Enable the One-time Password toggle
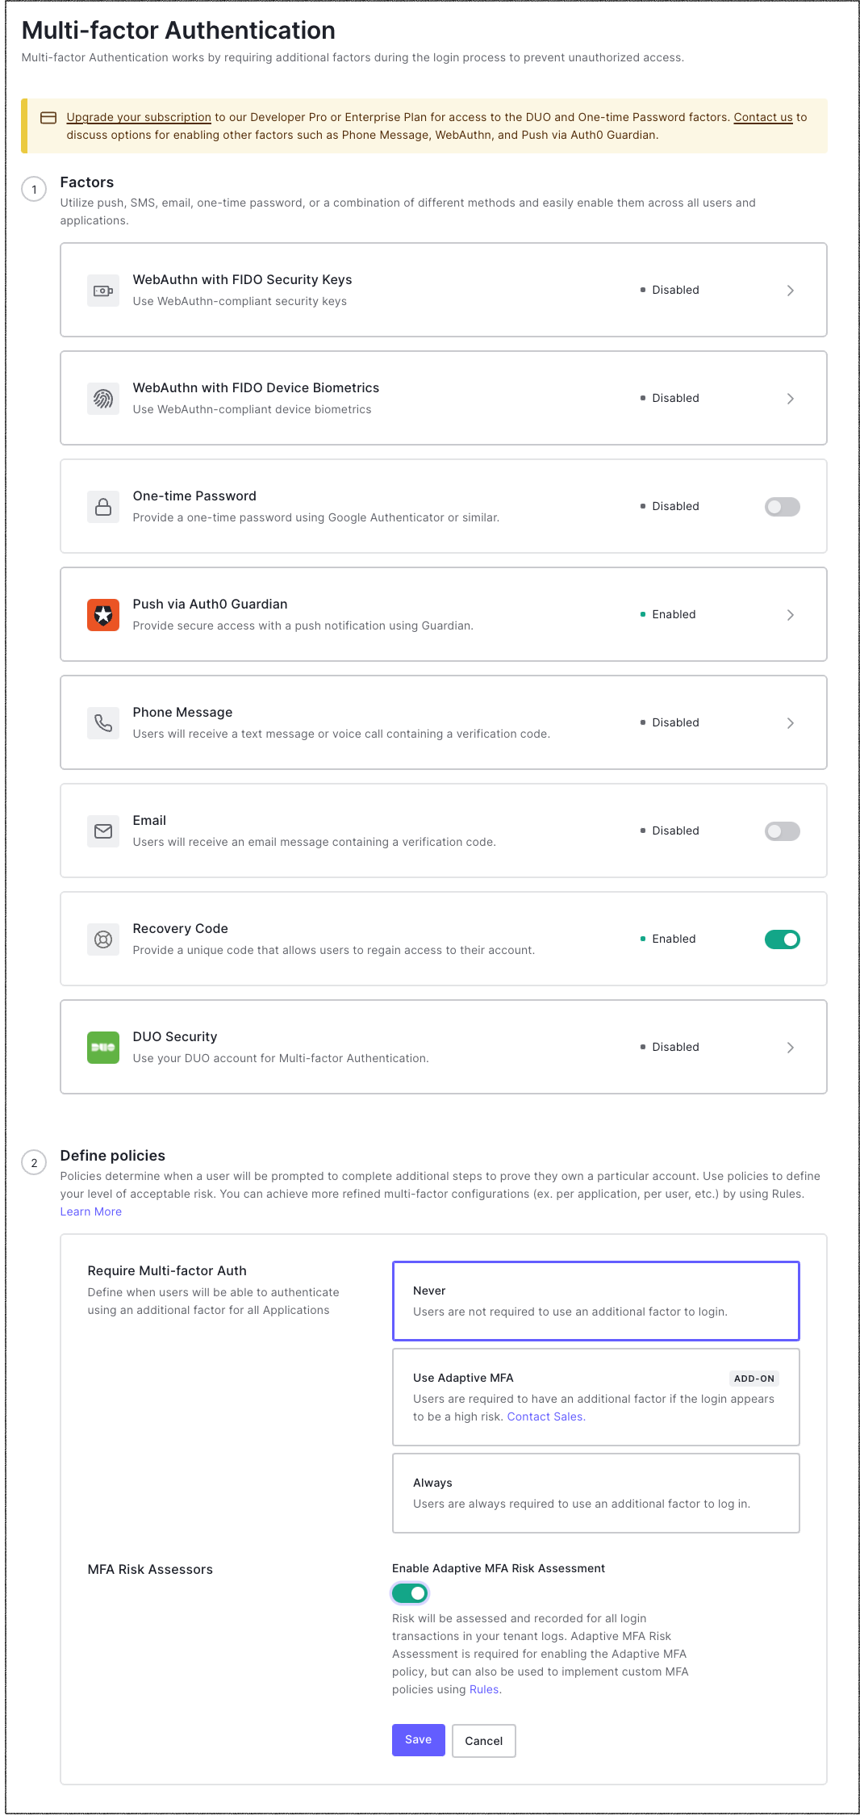The image size is (860, 1816). pyautogui.click(x=782, y=507)
